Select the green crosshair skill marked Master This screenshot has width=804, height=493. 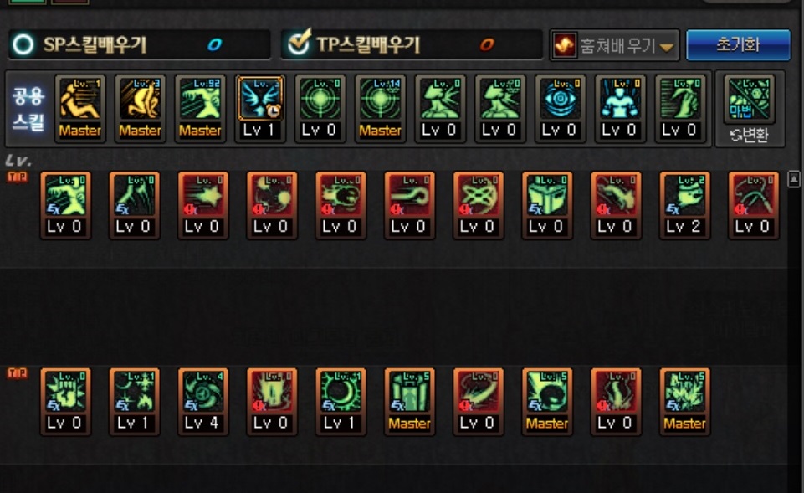(x=380, y=108)
